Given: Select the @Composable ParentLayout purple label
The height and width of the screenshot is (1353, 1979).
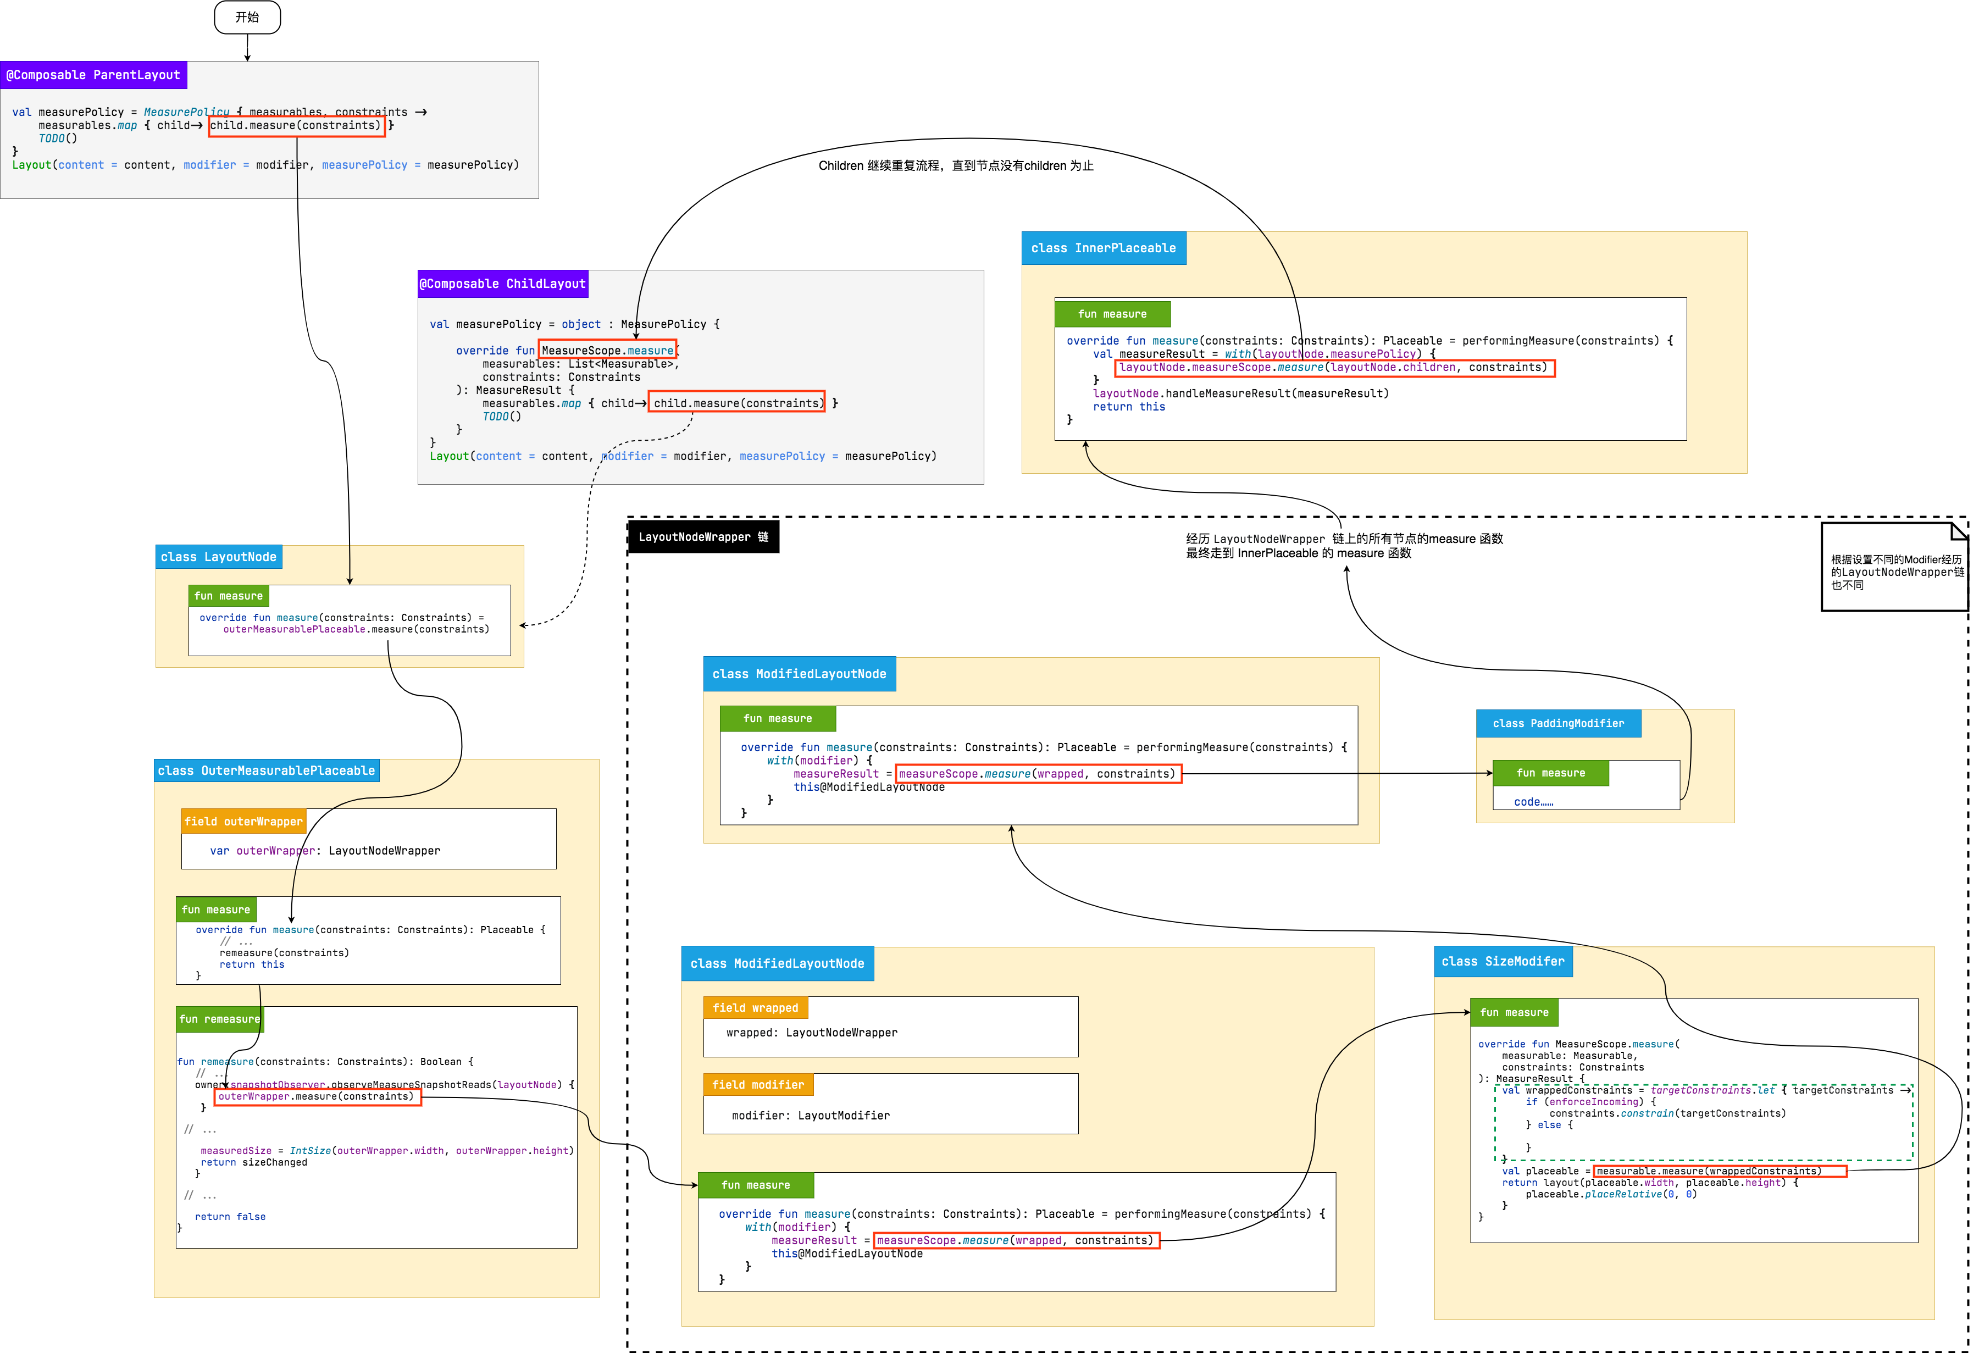Looking at the screenshot, I should [x=93, y=75].
